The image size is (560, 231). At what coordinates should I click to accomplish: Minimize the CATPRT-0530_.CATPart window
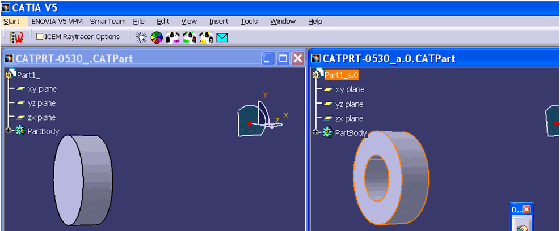268,58
